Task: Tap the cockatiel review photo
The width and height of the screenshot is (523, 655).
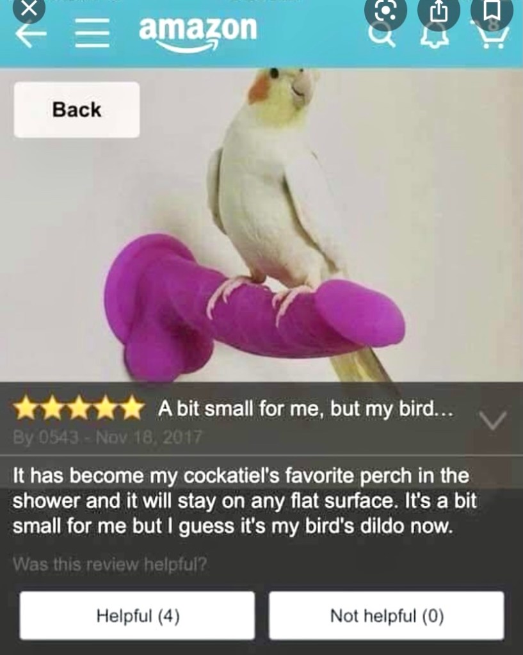Action: [261, 225]
